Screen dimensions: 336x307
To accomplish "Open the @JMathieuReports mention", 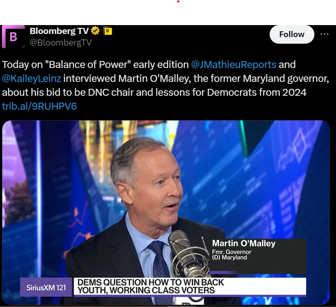I will 233,64.
